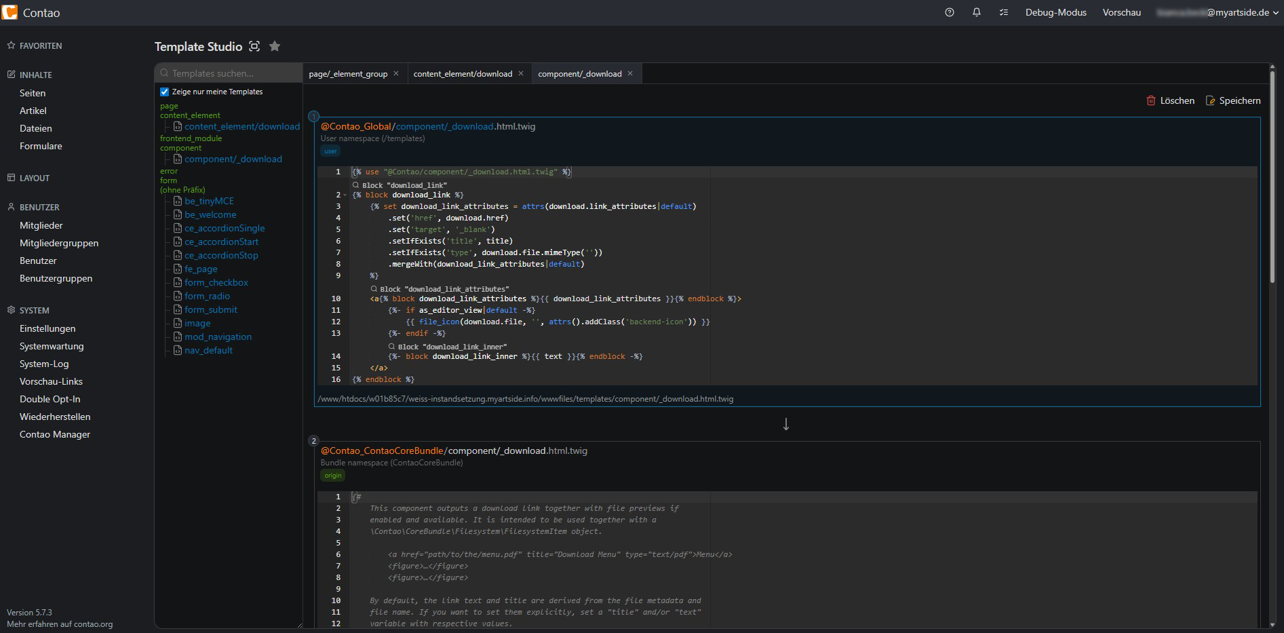This screenshot has height=633, width=1284.
Task: Select the component/_download tab
Action: [x=580, y=73]
